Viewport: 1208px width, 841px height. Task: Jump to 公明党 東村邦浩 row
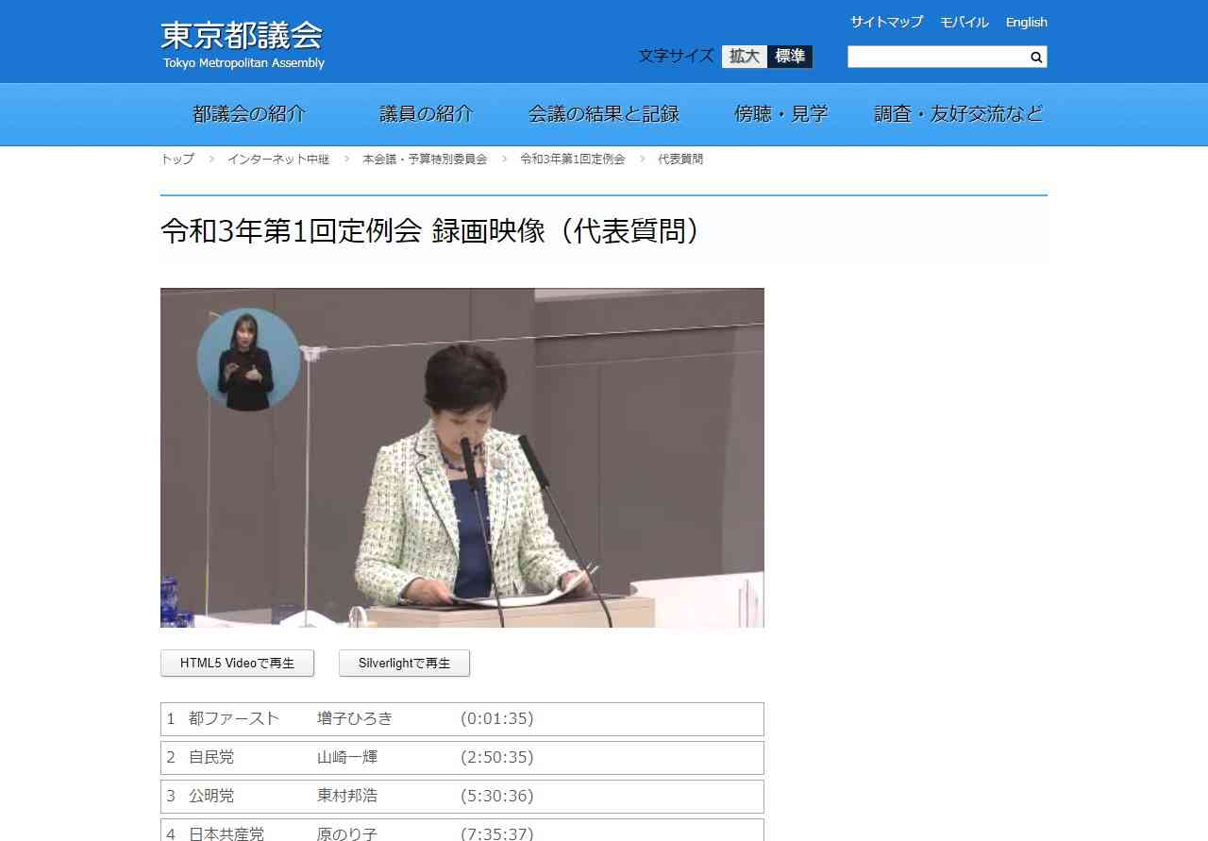tap(462, 797)
